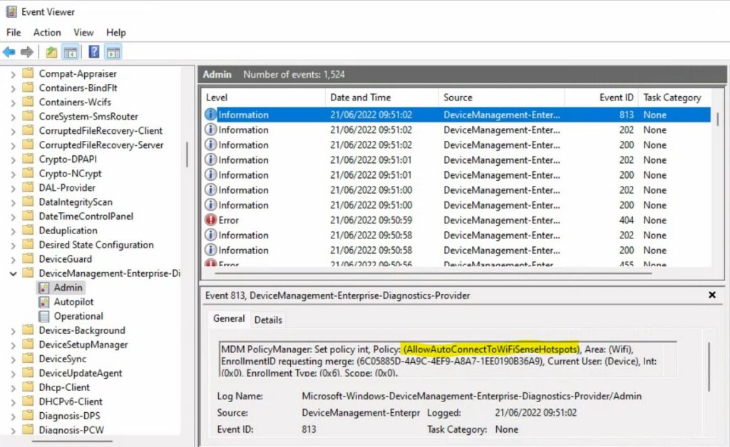Select the Admin log in tree
This screenshot has width=730, height=447.
tap(68, 288)
